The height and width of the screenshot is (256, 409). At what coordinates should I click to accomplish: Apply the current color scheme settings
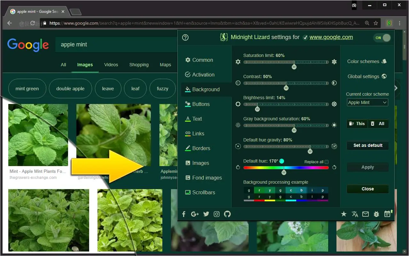(367, 167)
